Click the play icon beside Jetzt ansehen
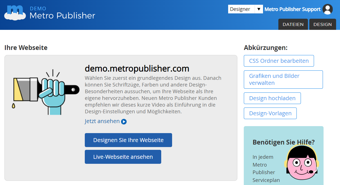 tap(124, 122)
